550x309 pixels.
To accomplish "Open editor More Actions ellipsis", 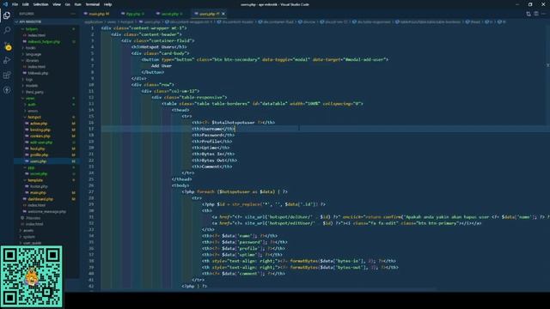I will point(544,14).
